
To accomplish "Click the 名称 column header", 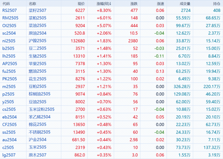I will (x=33, y=4).
